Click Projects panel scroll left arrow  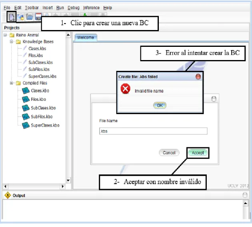coord(5,186)
